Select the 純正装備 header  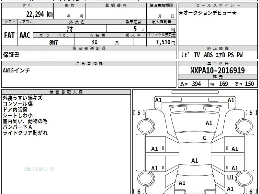point(218,48)
